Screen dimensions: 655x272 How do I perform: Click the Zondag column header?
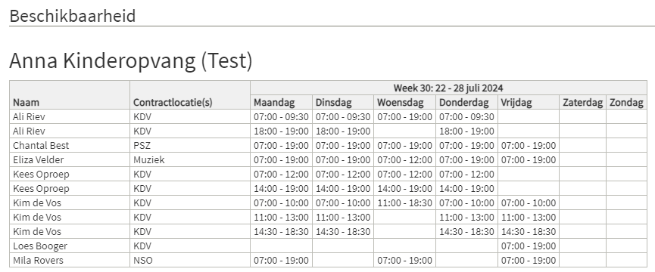[626, 103]
